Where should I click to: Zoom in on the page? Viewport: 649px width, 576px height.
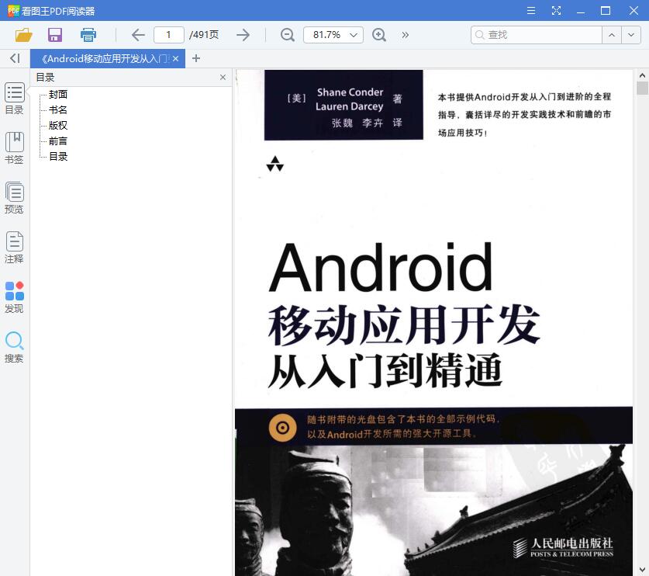tap(379, 35)
